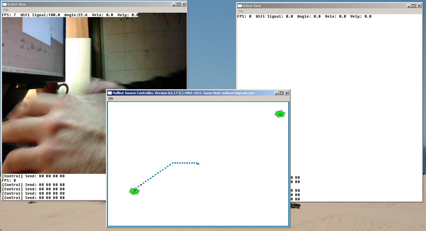Click the NullBot Swarm Controller title bar icon
This screenshot has width=426, height=231.
[x=110, y=93]
